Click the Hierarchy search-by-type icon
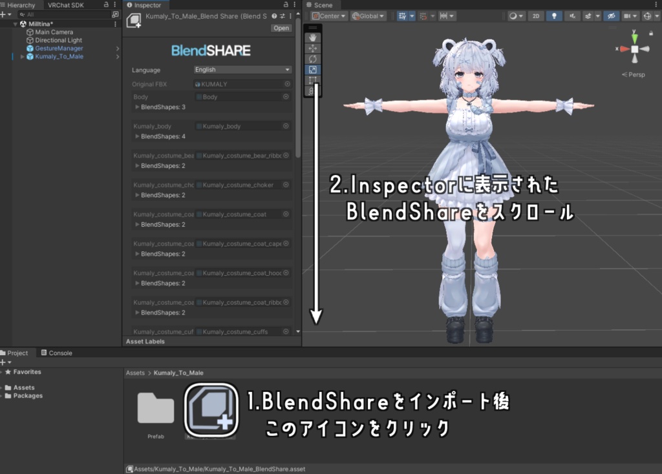 tap(115, 14)
